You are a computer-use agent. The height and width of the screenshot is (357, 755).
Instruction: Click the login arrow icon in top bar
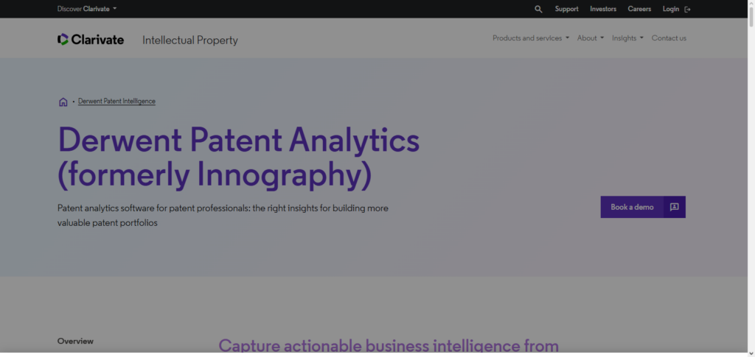point(688,9)
